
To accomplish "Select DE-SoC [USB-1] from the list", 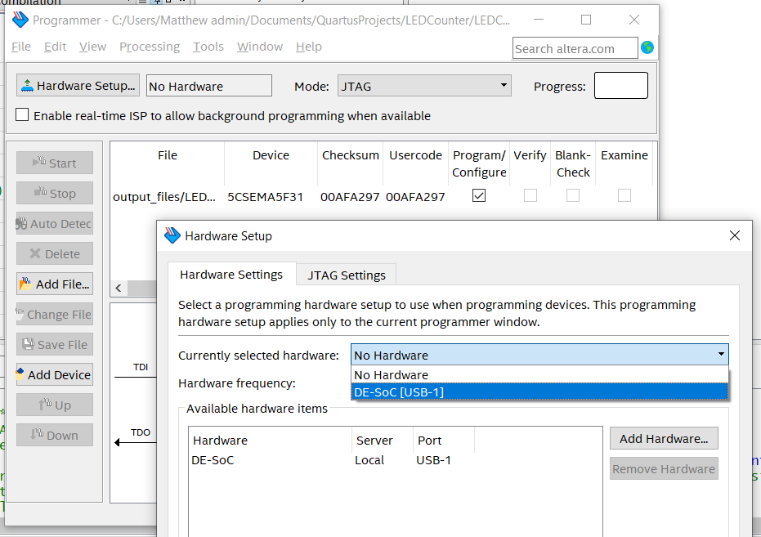I will coord(539,392).
